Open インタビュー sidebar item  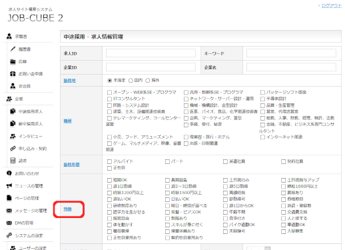pyautogui.click(x=26, y=136)
